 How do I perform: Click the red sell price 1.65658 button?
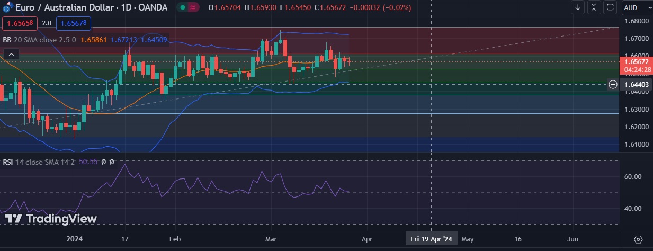[x=19, y=23]
